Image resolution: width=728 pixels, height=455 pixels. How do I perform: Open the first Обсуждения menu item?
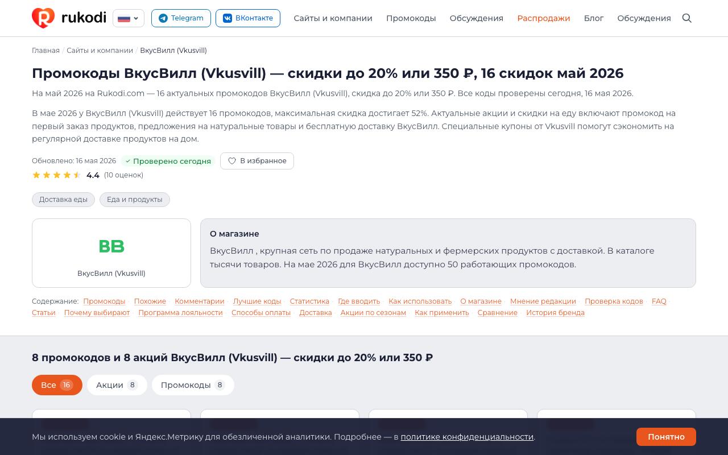477,18
